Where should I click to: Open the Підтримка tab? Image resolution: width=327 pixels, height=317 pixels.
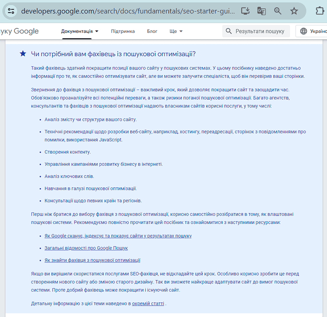(x=123, y=31)
